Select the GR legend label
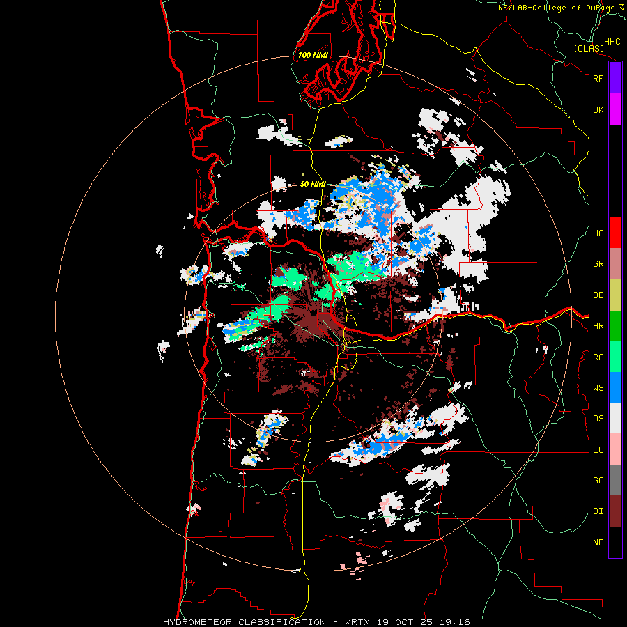The image size is (627, 627). (598, 264)
